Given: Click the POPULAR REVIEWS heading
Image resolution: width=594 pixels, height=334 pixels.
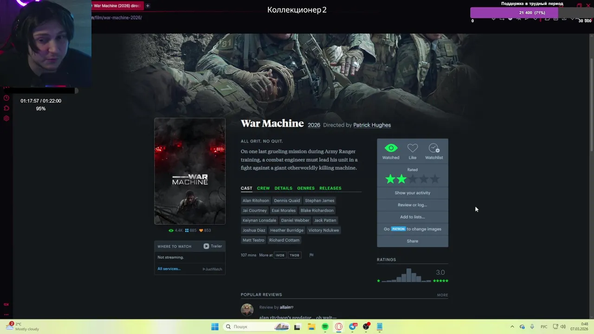Looking at the screenshot, I should [x=261, y=295].
